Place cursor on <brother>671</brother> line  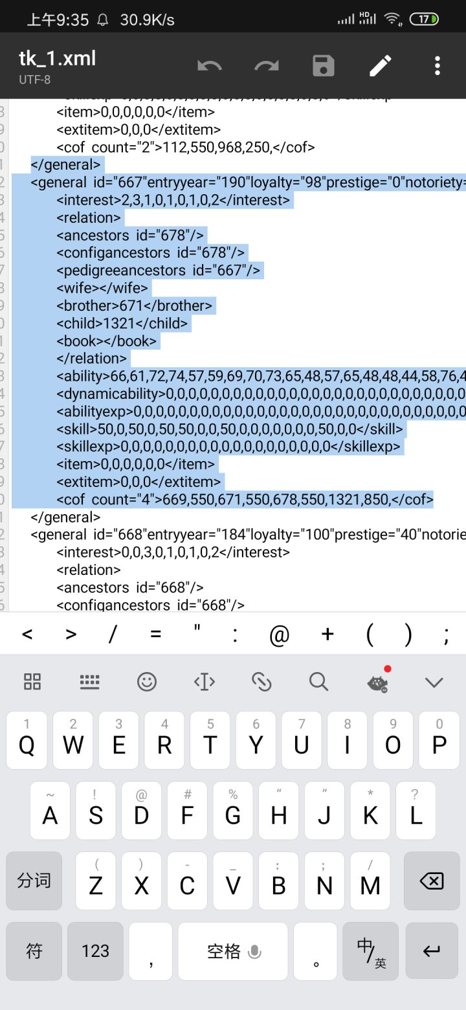(134, 306)
